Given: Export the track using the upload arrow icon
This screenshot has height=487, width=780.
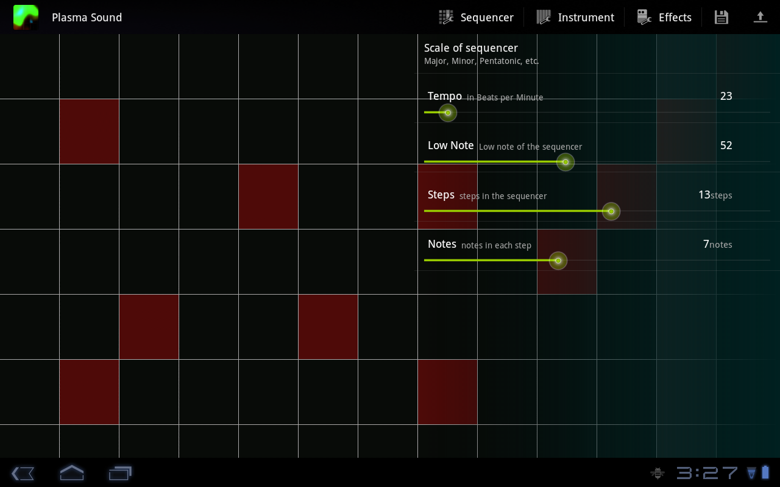Looking at the screenshot, I should (760, 17).
